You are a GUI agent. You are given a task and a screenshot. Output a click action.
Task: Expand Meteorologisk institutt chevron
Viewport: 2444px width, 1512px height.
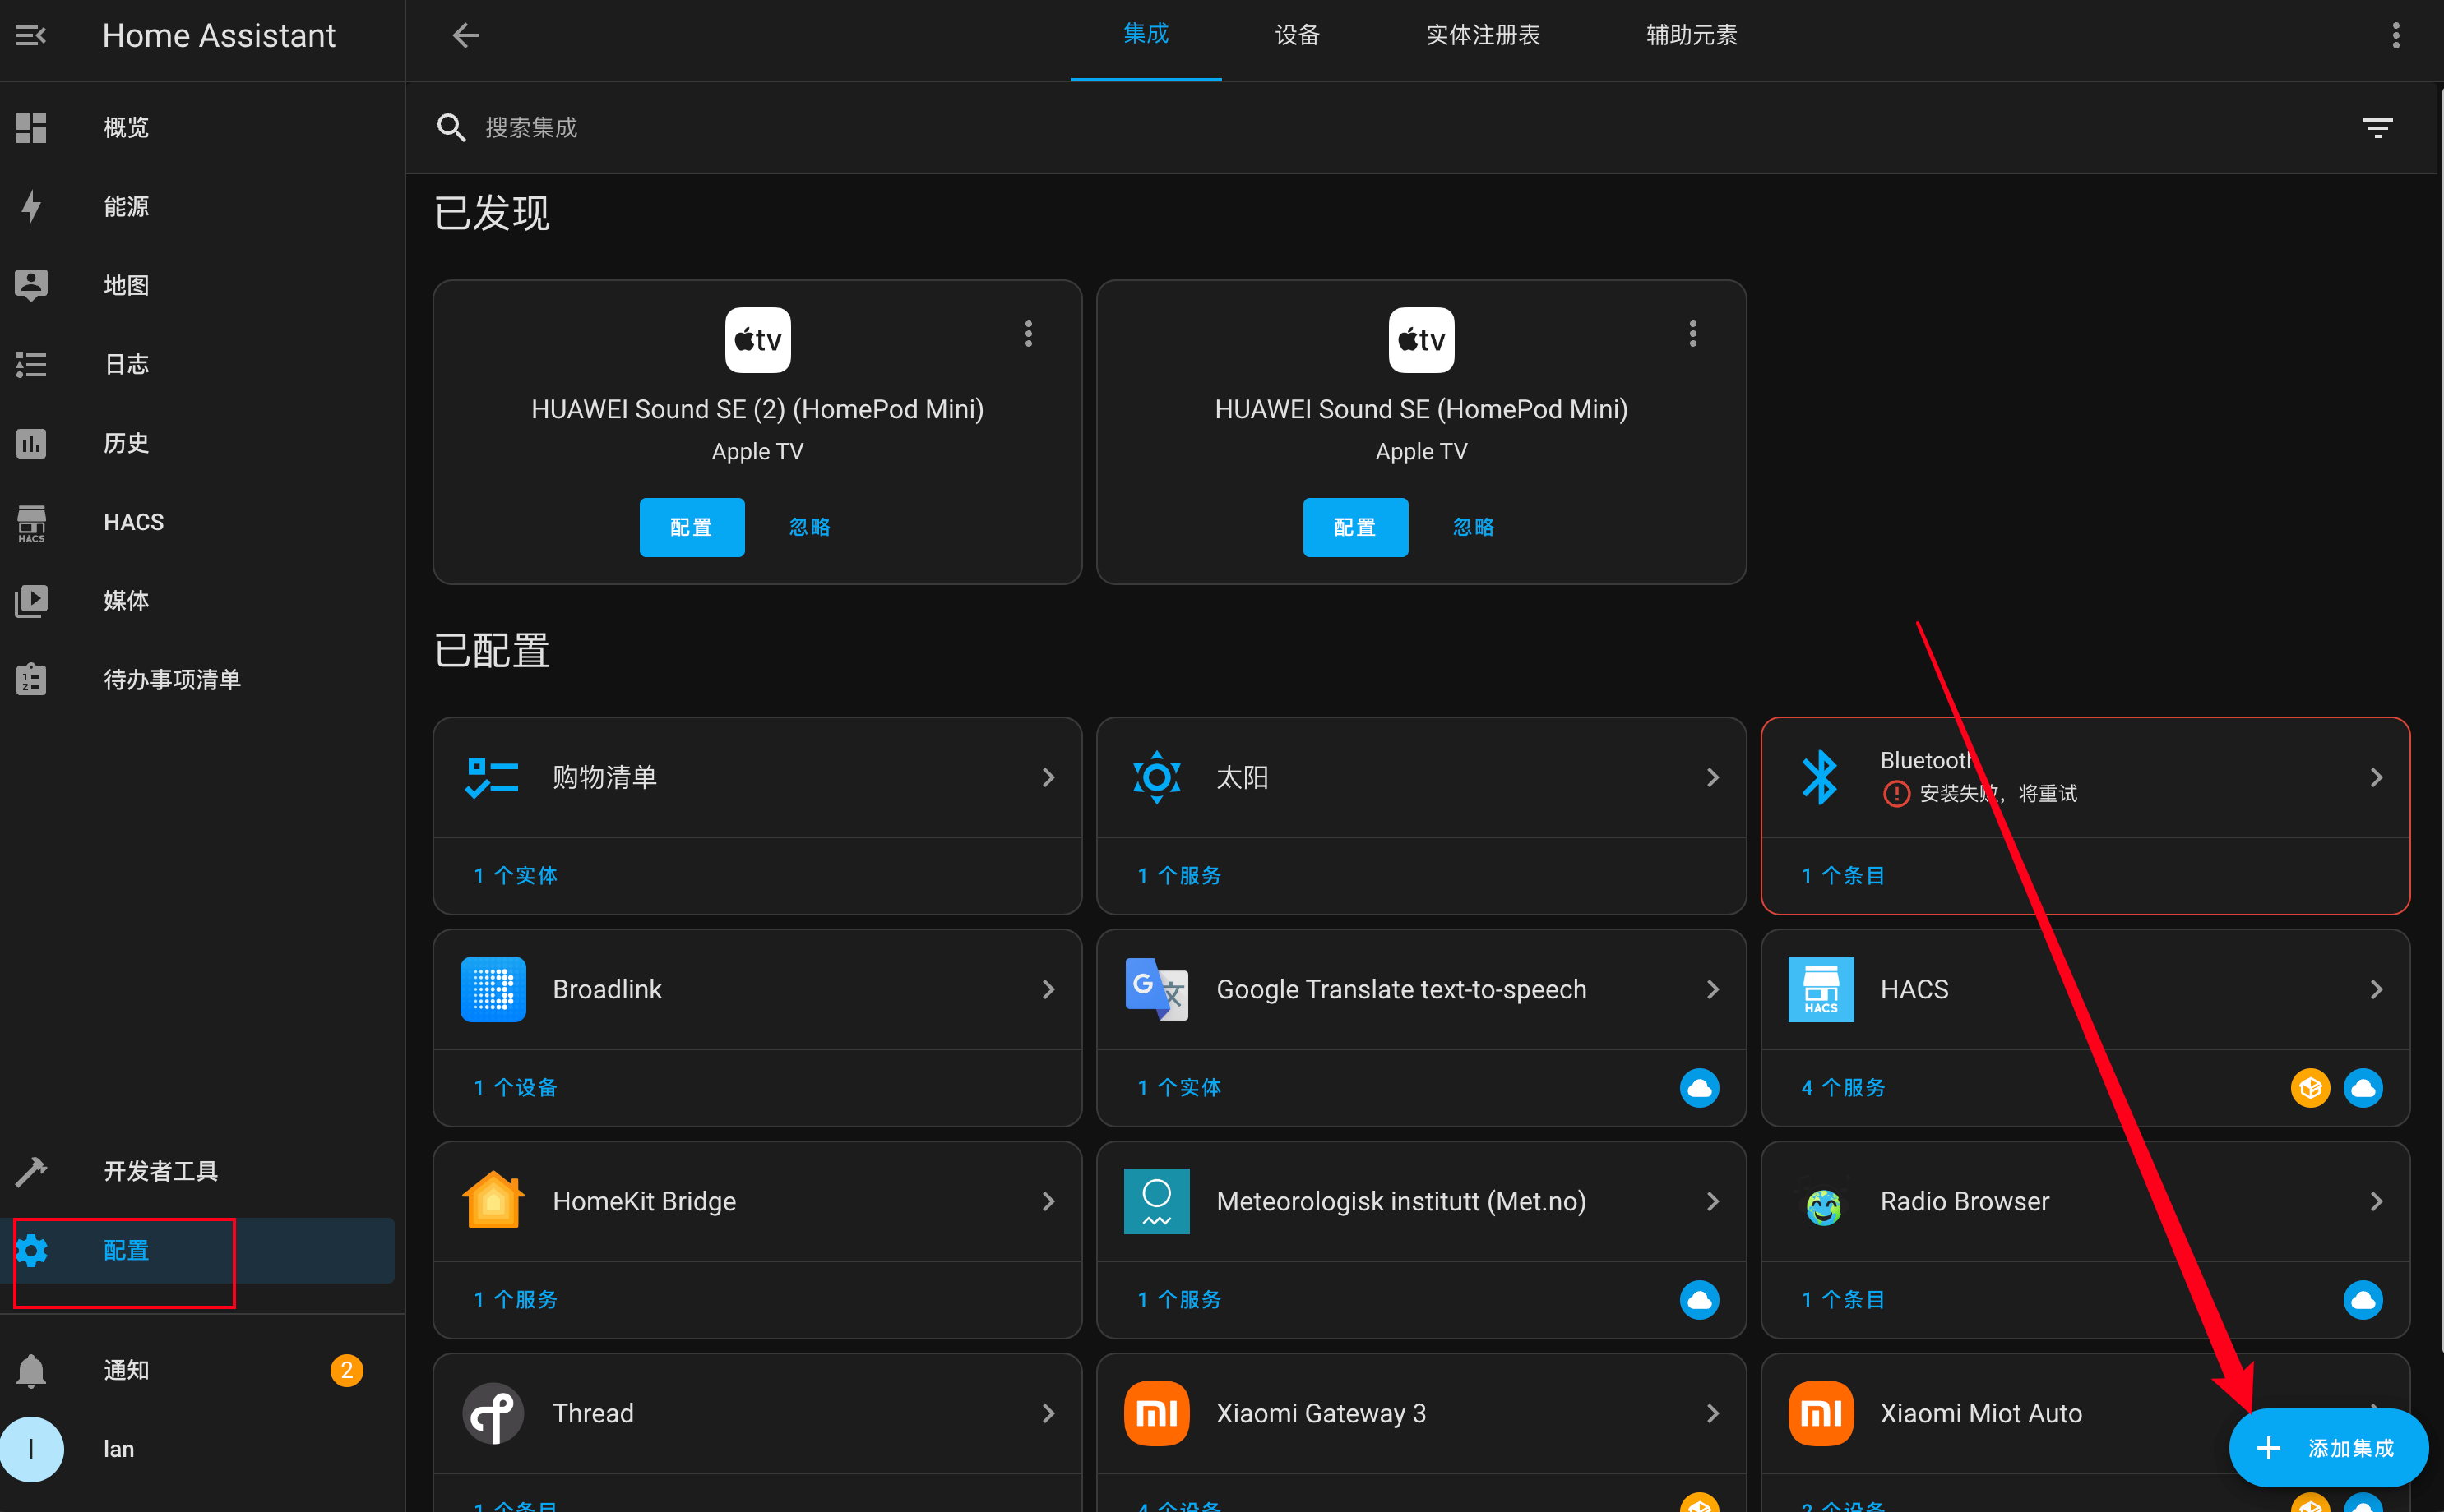1713,1201
